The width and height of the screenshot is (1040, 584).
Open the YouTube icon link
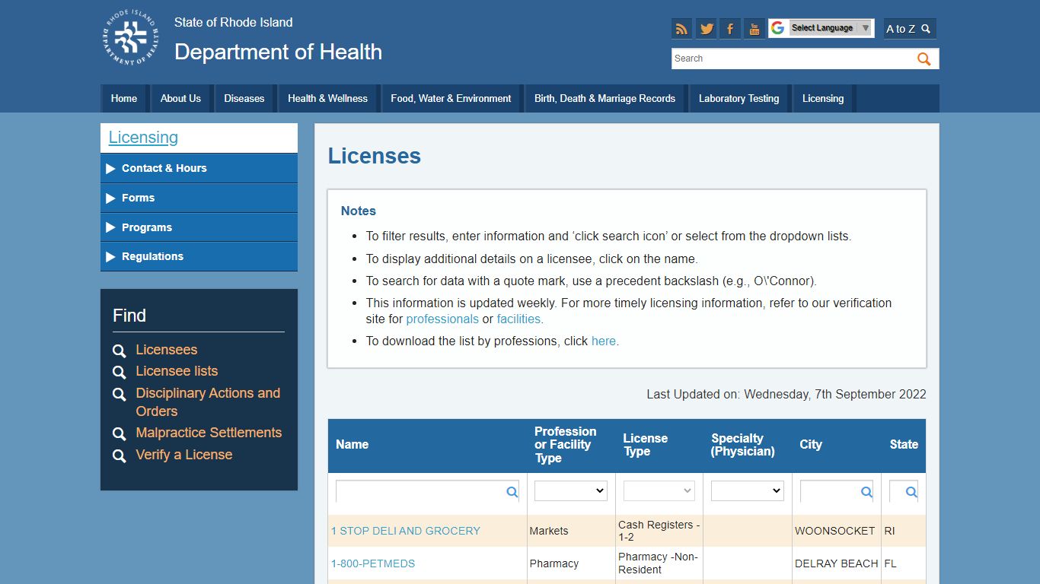pos(754,29)
